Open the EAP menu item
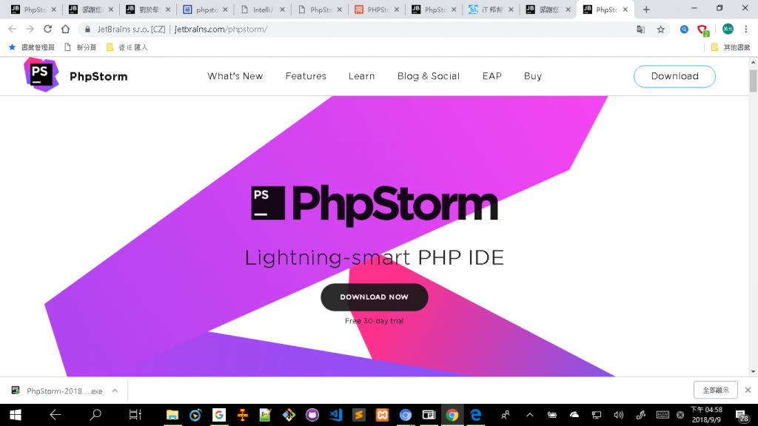758x426 pixels. point(492,76)
